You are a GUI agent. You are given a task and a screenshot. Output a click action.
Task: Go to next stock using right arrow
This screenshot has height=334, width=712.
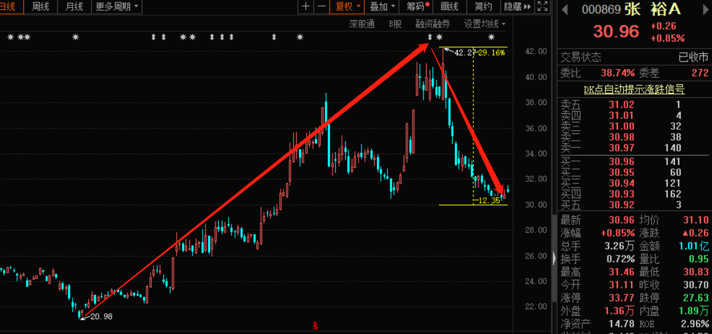point(704,9)
